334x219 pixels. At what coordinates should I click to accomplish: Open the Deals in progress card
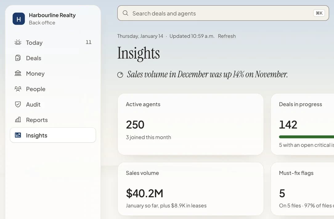303,124
